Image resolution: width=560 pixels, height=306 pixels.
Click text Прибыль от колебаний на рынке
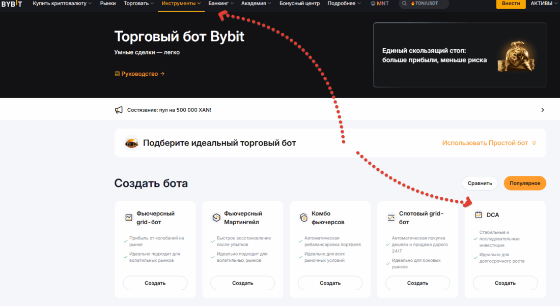point(156,241)
